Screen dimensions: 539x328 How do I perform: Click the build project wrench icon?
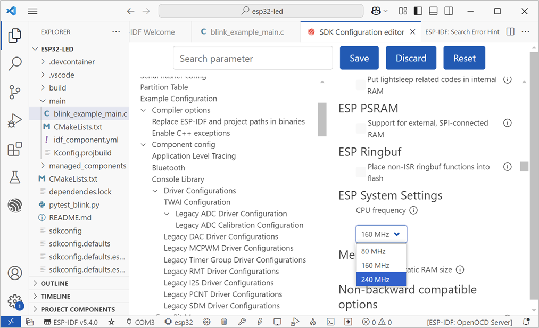tap(242, 322)
